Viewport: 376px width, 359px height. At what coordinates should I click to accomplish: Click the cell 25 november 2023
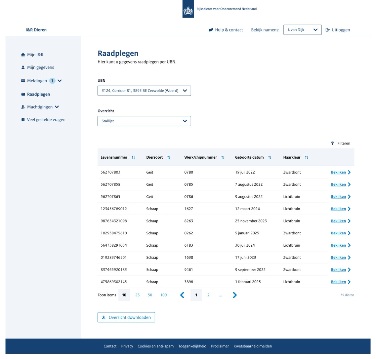tap(251, 221)
